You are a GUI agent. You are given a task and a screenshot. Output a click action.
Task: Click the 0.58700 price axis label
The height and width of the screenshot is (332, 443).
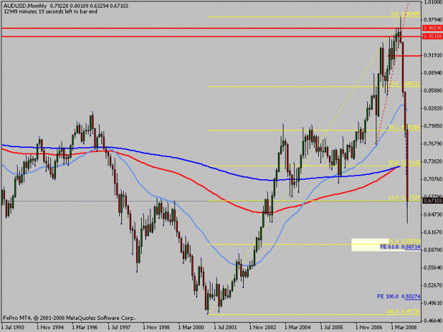coord(433,250)
